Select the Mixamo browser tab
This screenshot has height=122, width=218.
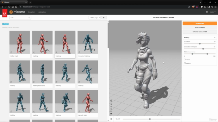(x=14, y=2)
